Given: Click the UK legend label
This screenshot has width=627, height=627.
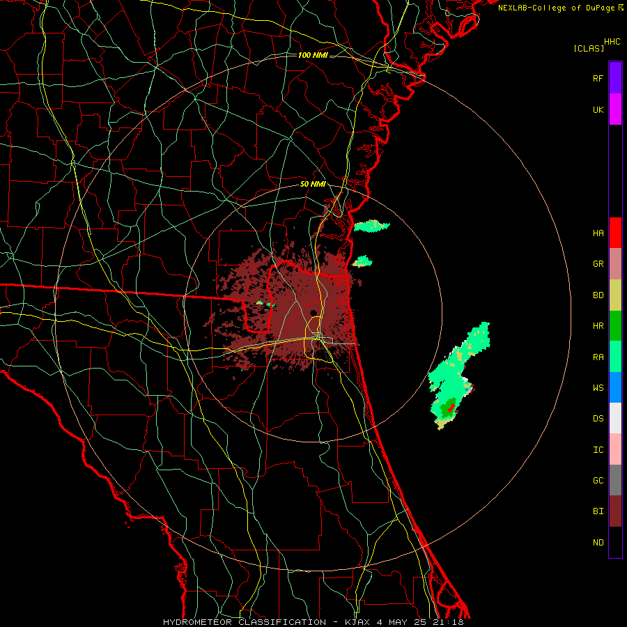Looking at the screenshot, I should tap(598, 110).
